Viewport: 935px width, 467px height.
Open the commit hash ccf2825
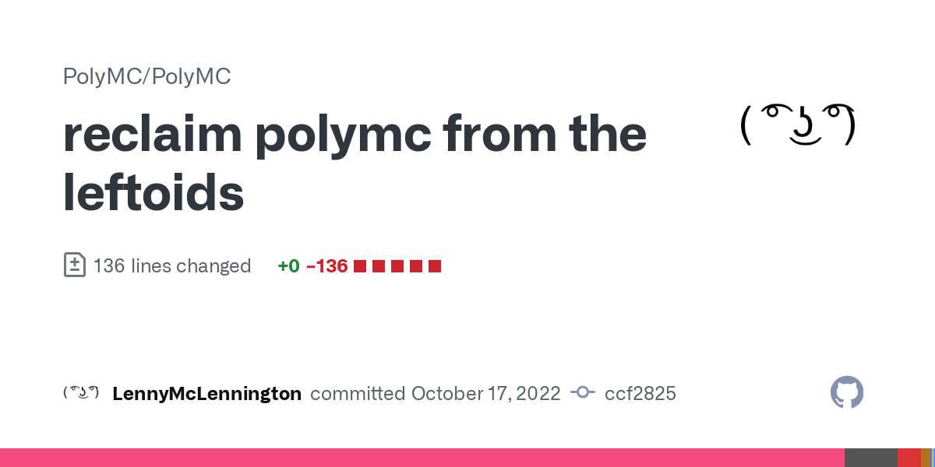pos(640,394)
